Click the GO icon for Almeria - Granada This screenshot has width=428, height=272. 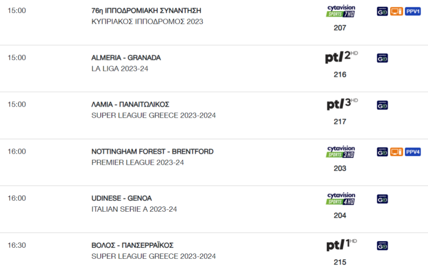click(x=382, y=58)
